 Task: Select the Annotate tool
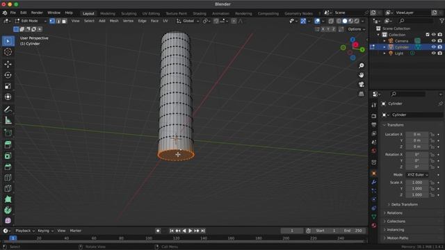(x=8, y=110)
